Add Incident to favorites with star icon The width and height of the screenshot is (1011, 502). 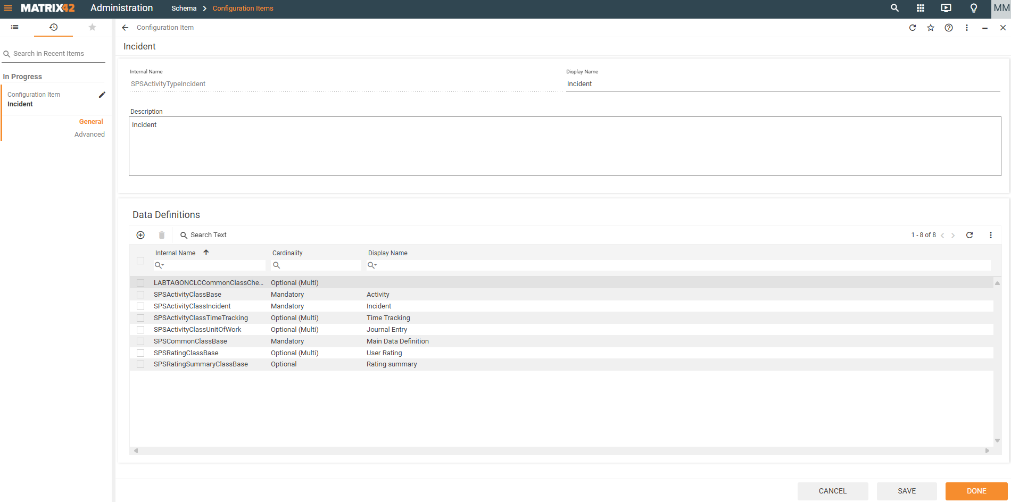(x=931, y=28)
